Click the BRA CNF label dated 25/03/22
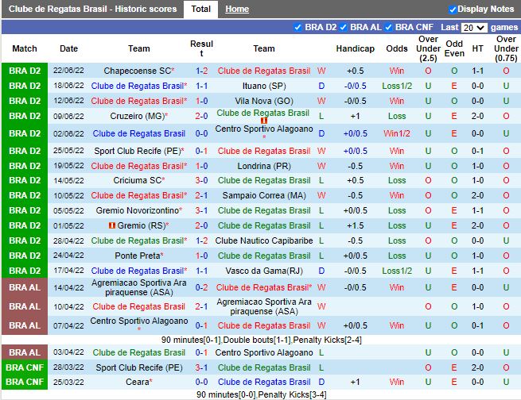The image size is (521, 400). [x=25, y=382]
